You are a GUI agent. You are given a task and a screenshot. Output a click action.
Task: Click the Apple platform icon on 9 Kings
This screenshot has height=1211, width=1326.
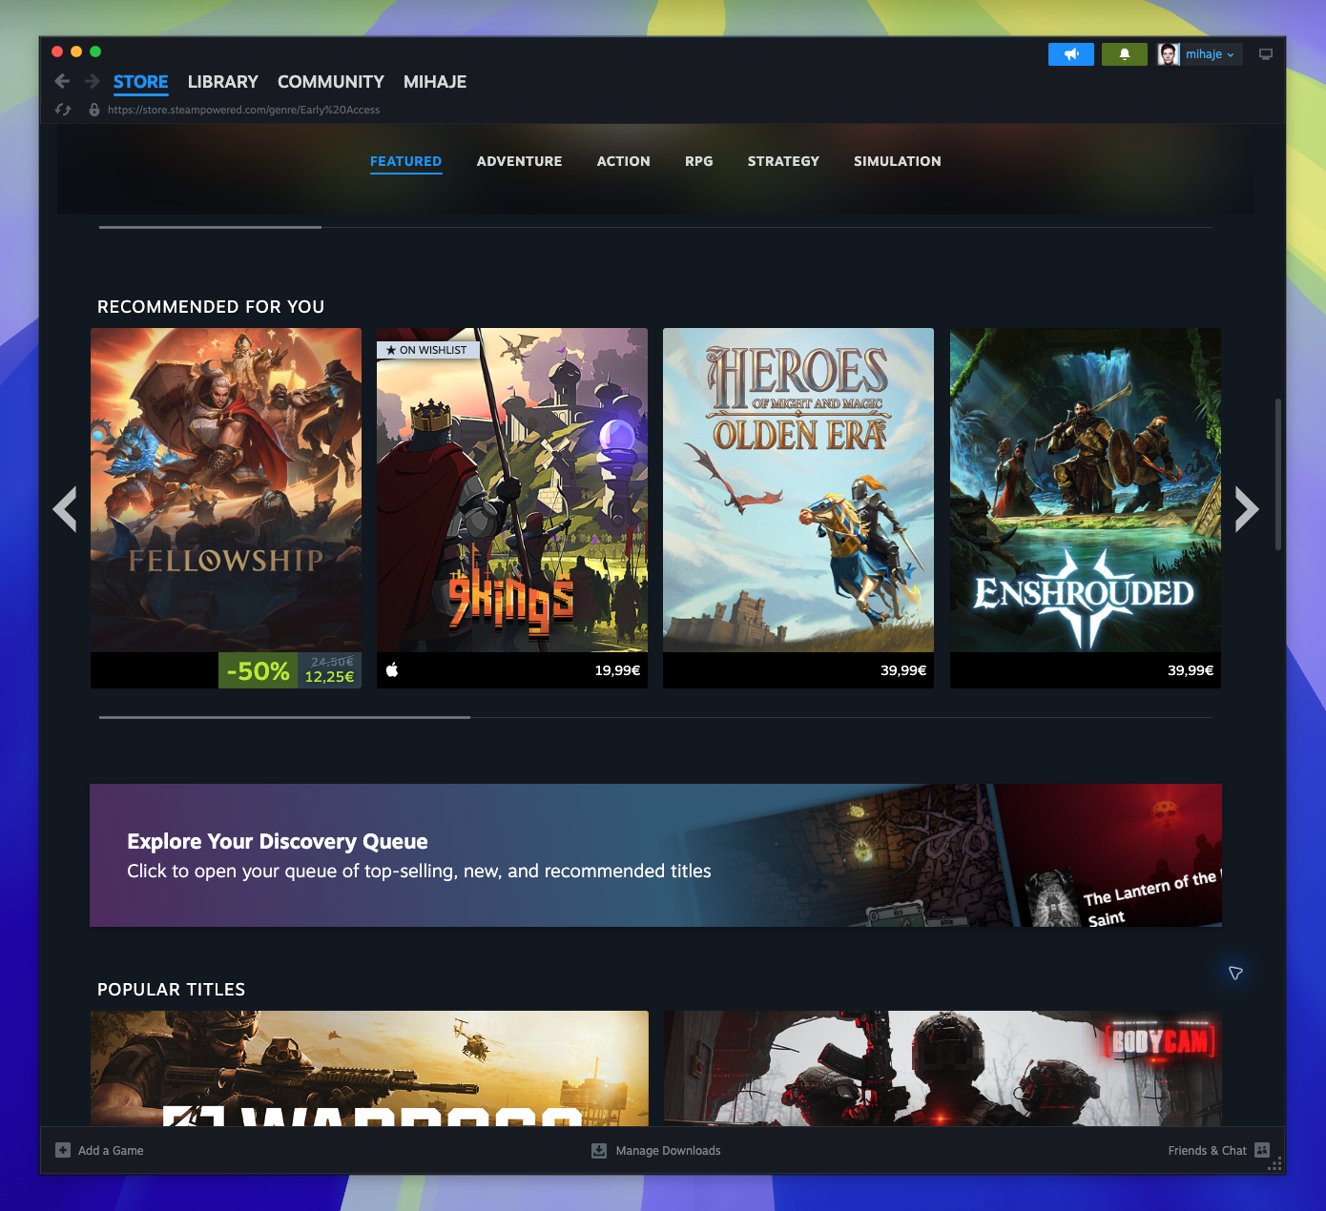click(392, 670)
